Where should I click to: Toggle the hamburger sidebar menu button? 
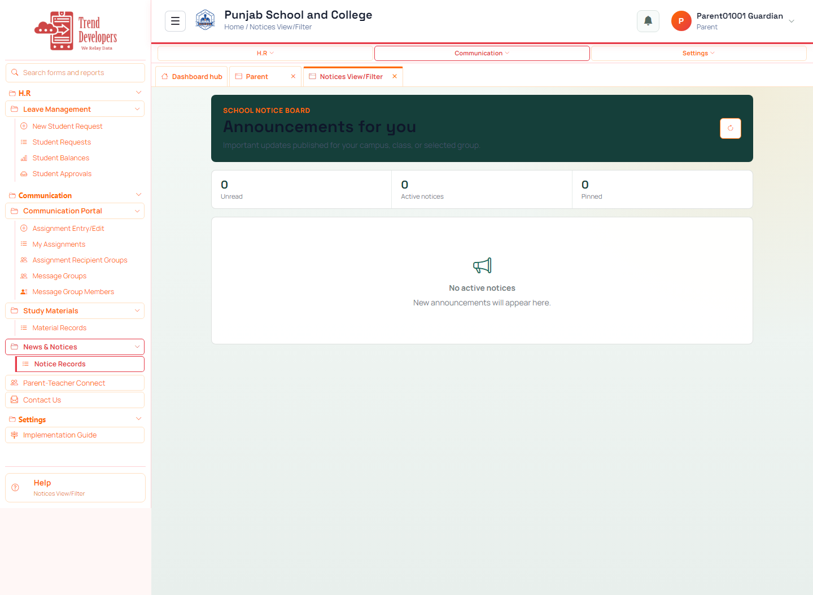[x=175, y=21]
